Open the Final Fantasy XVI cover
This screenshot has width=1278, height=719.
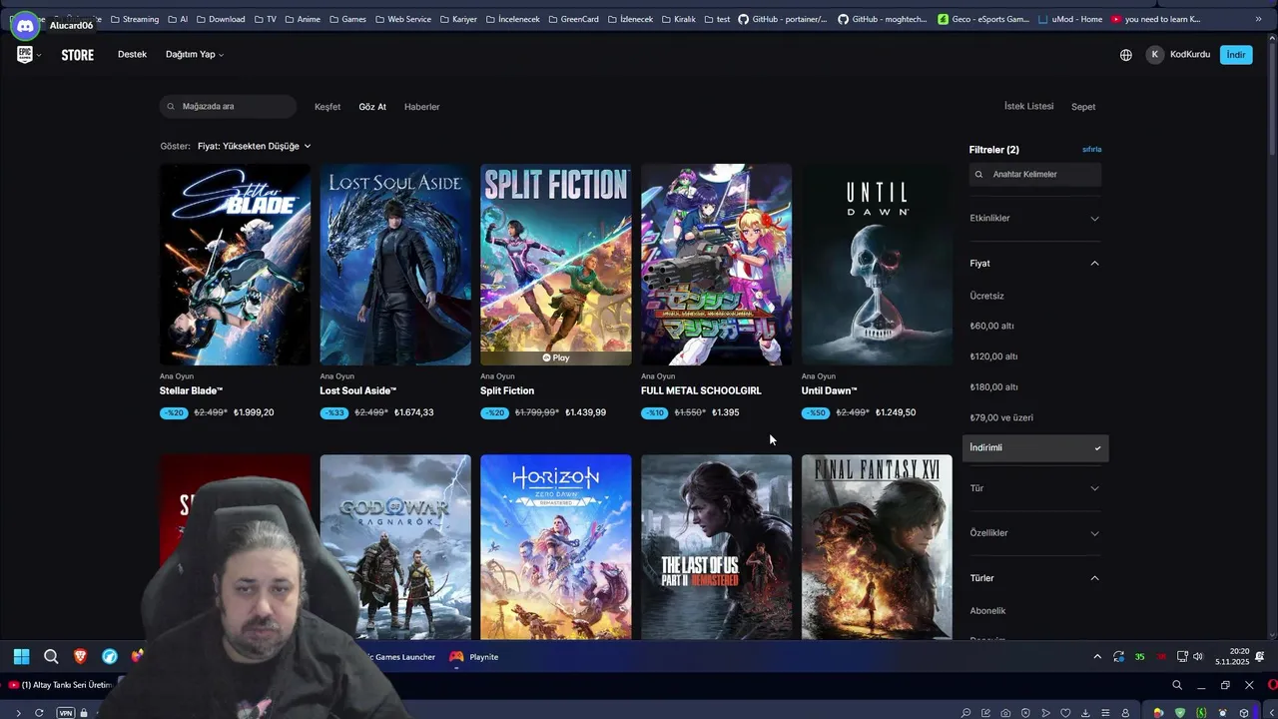click(877, 547)
